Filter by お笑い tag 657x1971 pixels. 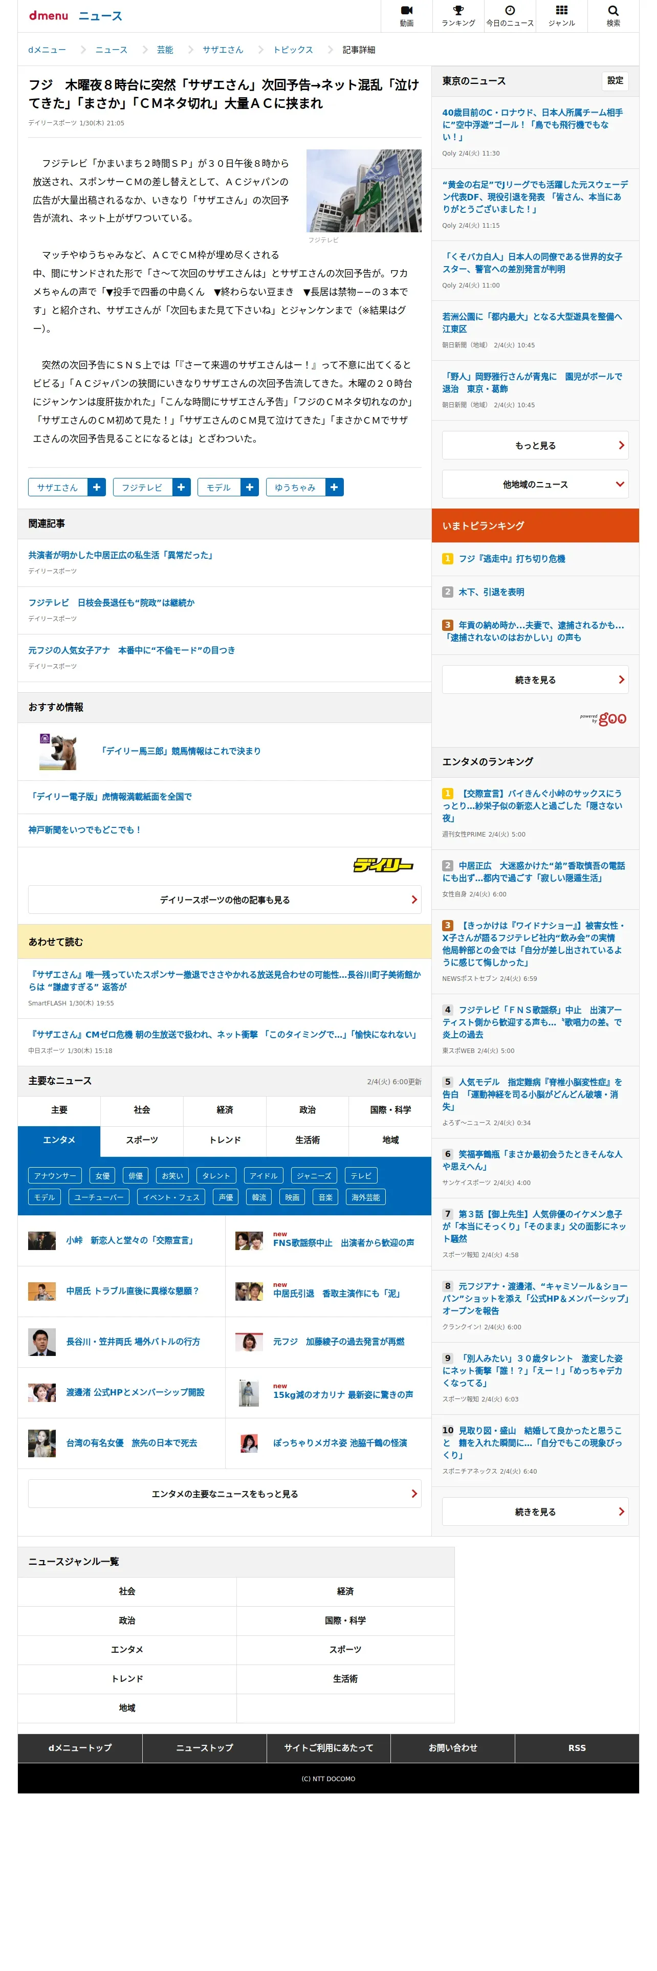coord(172,1175)
